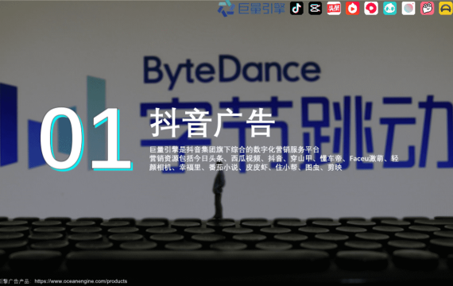Click the Huoshan flame video app icon

point(352,8)
